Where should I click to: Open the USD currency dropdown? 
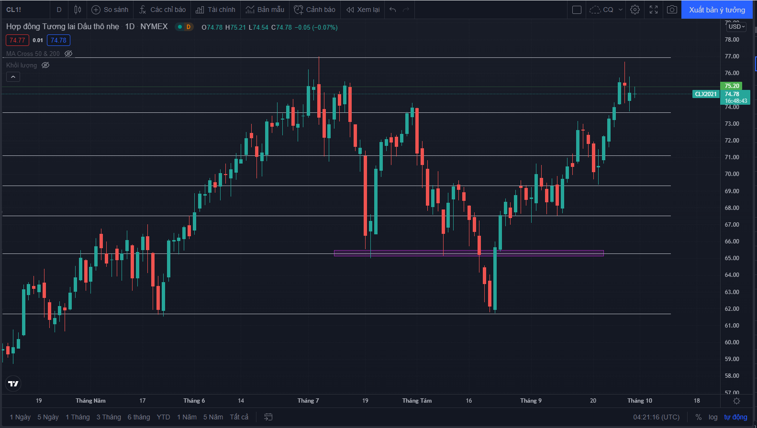[736, 27]
